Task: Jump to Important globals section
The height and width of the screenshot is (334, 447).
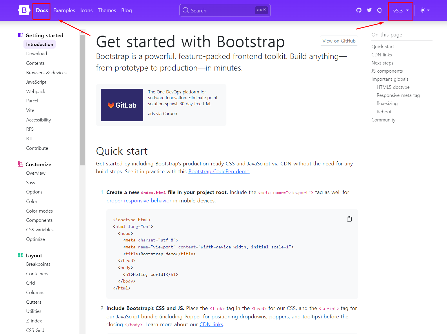Action: (390, 79)
